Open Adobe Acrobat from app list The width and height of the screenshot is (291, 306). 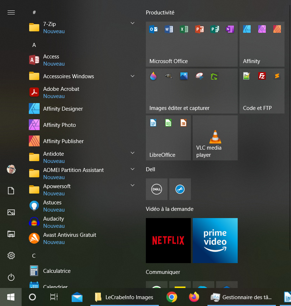[x=82, y=92]
